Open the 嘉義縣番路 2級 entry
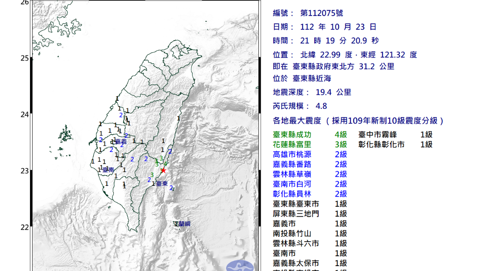 tap(310, 164)
